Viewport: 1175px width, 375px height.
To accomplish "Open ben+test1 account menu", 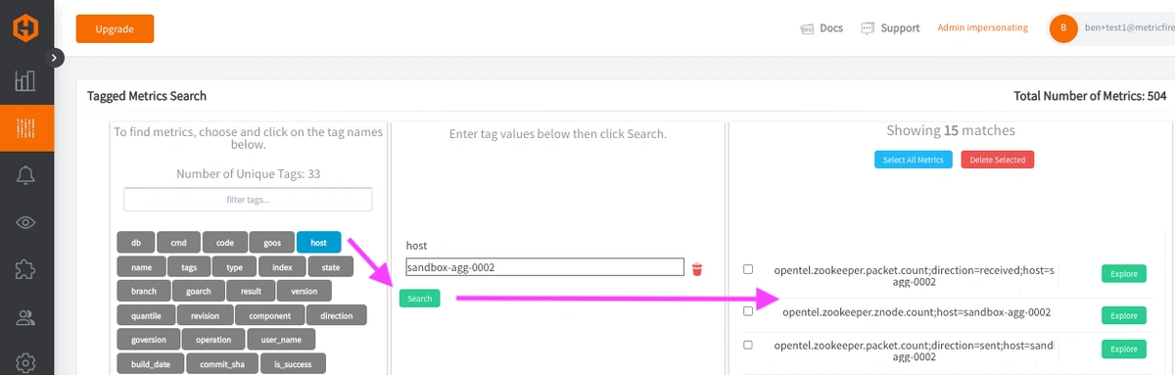I will pyautogui.click(x=1129, y=28).
